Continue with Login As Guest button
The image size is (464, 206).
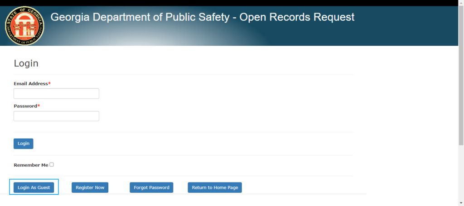[x=34, y=187]
